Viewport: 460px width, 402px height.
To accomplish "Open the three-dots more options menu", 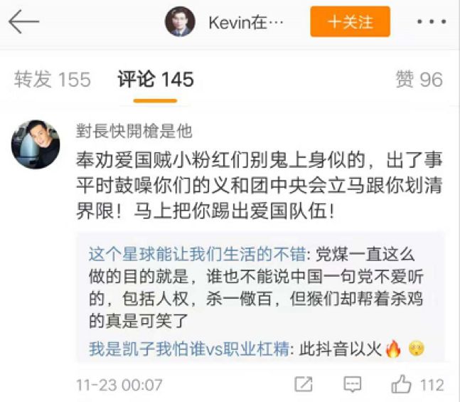I will [432, 21].
